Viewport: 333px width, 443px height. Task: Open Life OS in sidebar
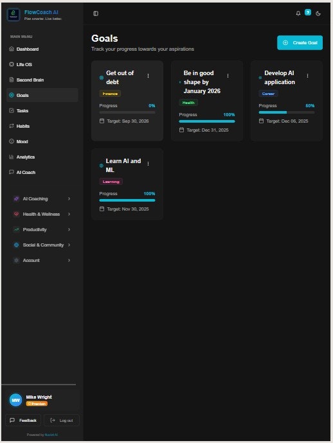[42, 64]
